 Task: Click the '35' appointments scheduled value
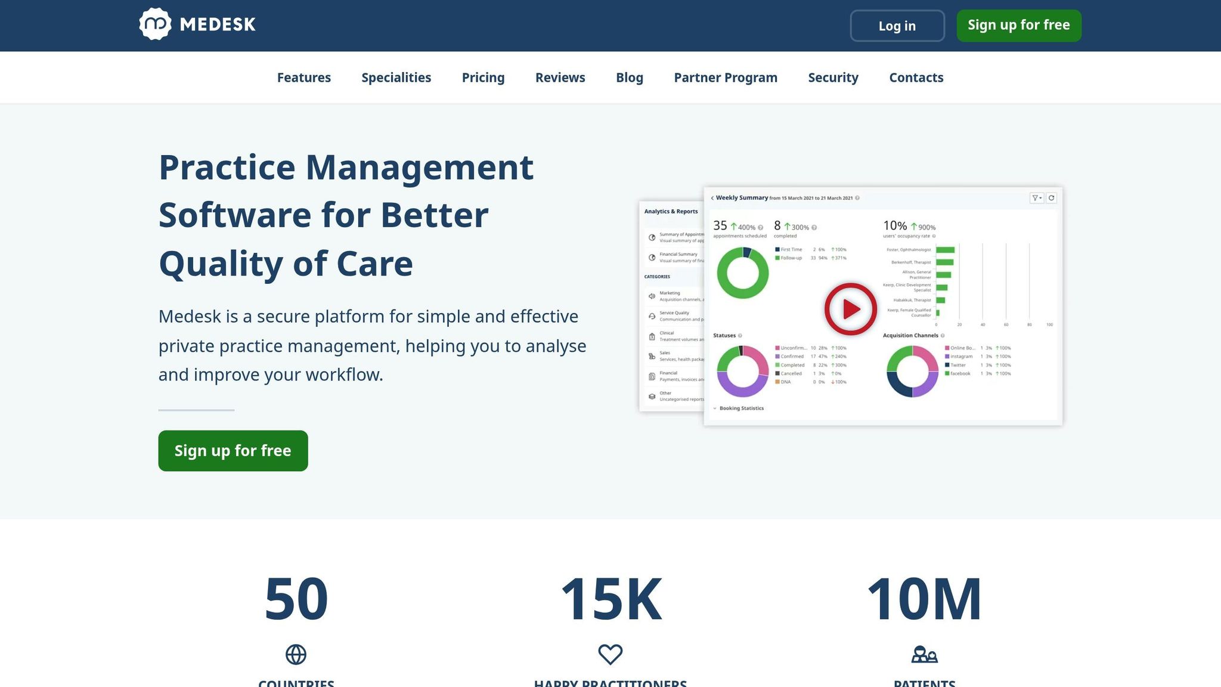(x=720, y=226)
